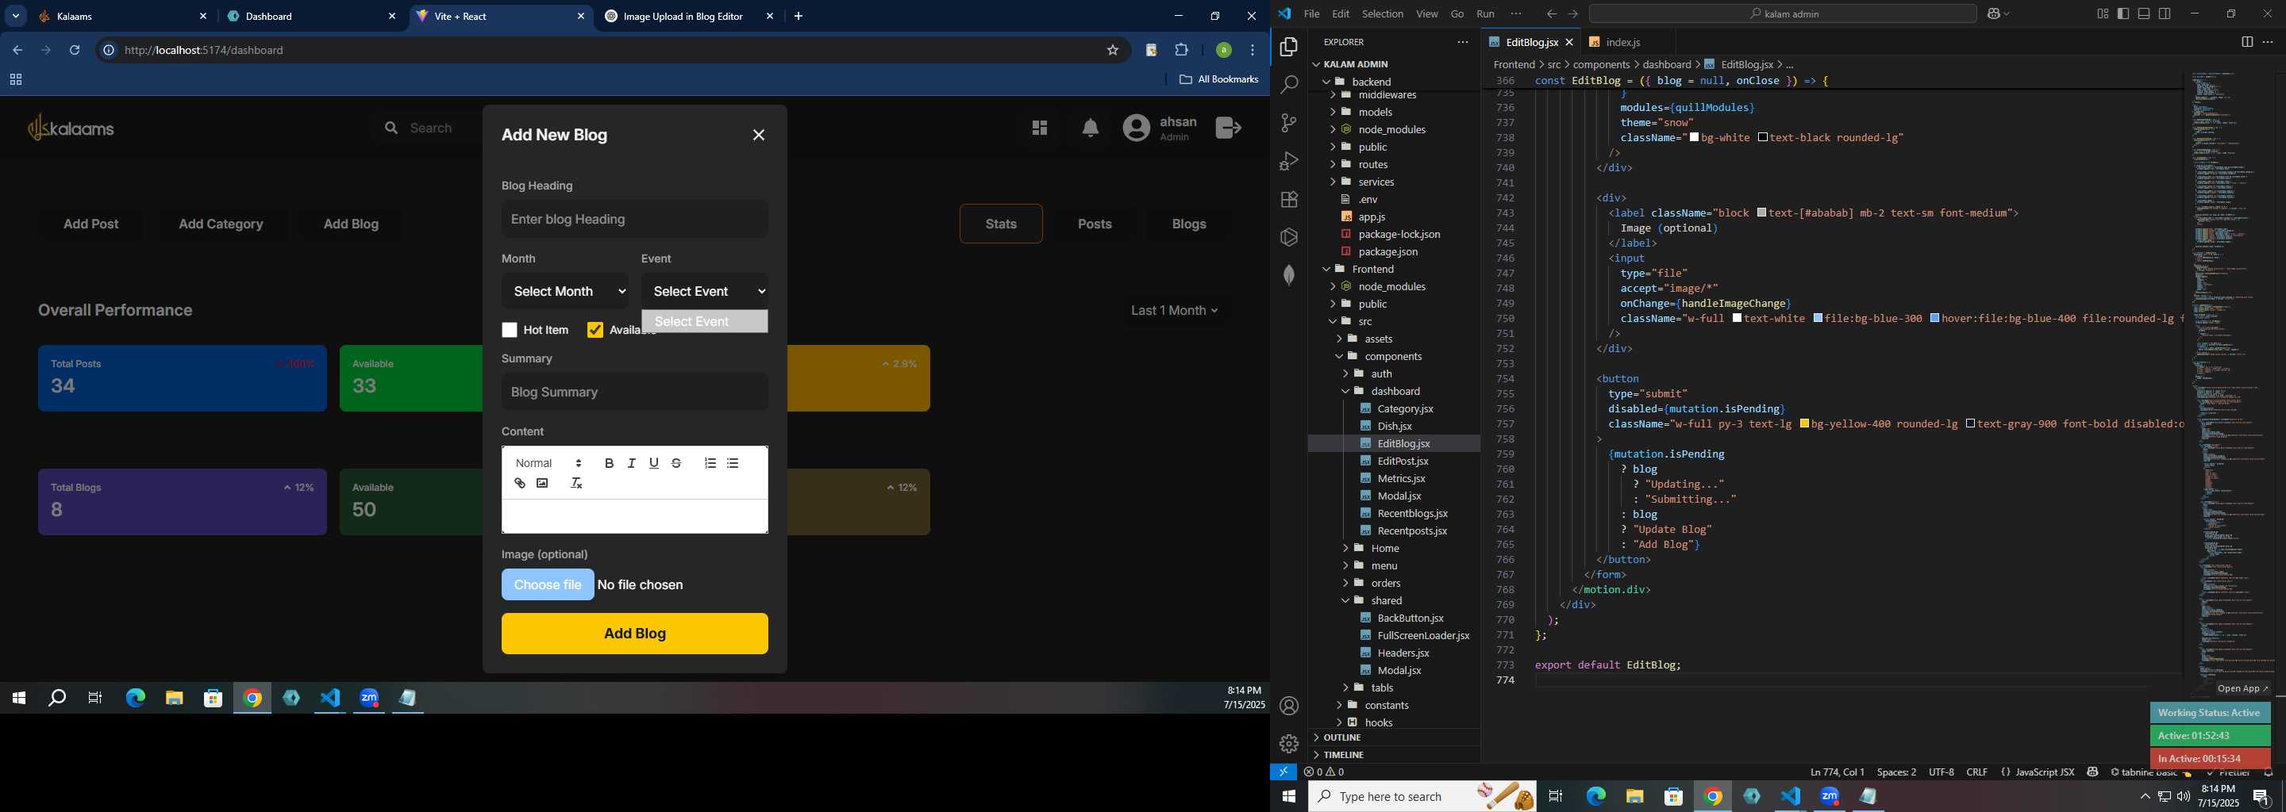Screen dimensions: 2286x812
Task: Clear formatting in the content editor
Action: (x=576, y=483)
